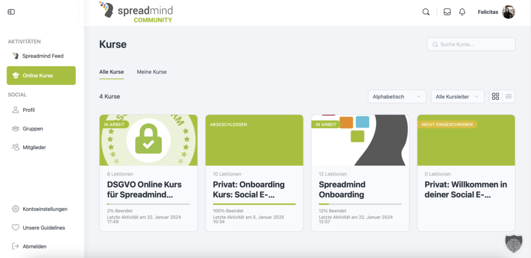Collapse the sidebar with the panel icon
This screenshot has height=258, width=531.
[x=11, y=12]
